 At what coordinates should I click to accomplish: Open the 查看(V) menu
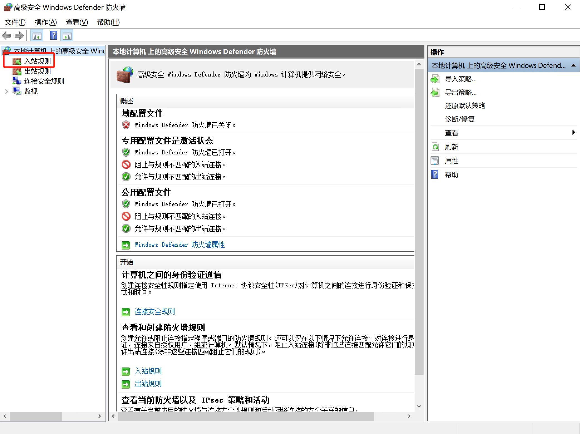pyautogui.click(x=77, y=22)
